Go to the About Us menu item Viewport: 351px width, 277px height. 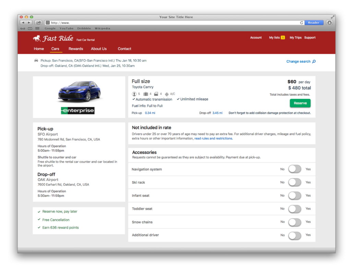click(x=99, y=49)
